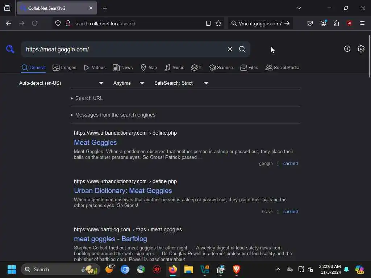The height and width of the screenshot is (278, 371).
Task: Switch to the Files category tab
Action: [x=249, y=68]
